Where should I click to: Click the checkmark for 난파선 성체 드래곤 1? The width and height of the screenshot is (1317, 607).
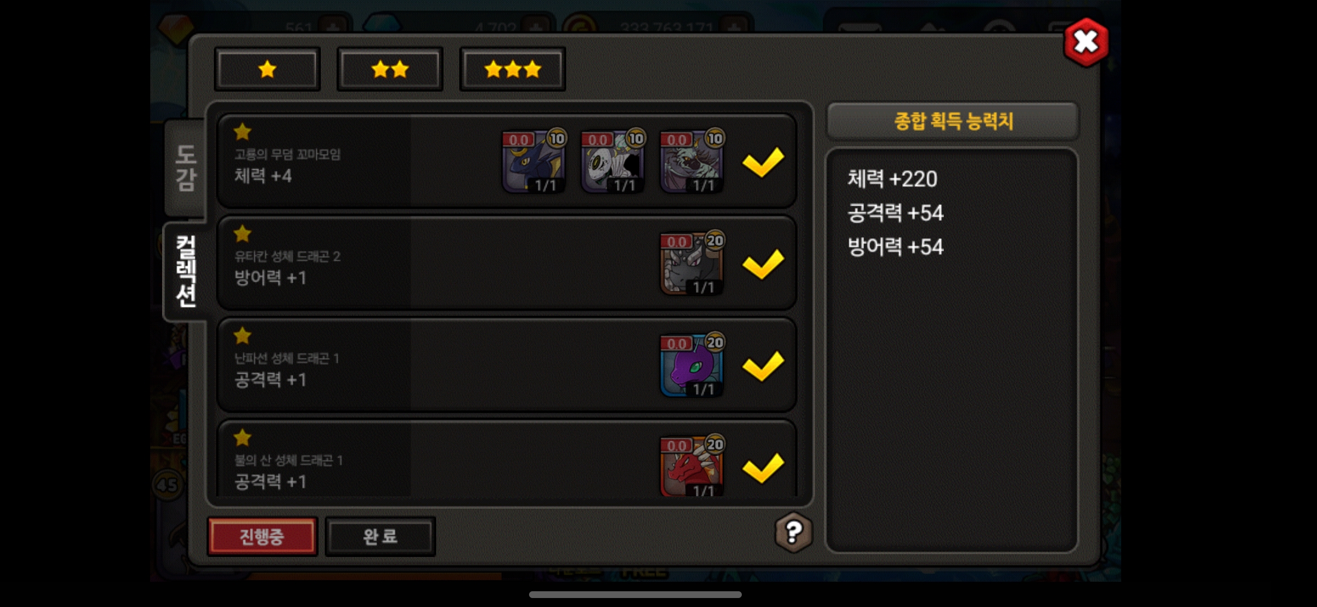click(763, 365)
